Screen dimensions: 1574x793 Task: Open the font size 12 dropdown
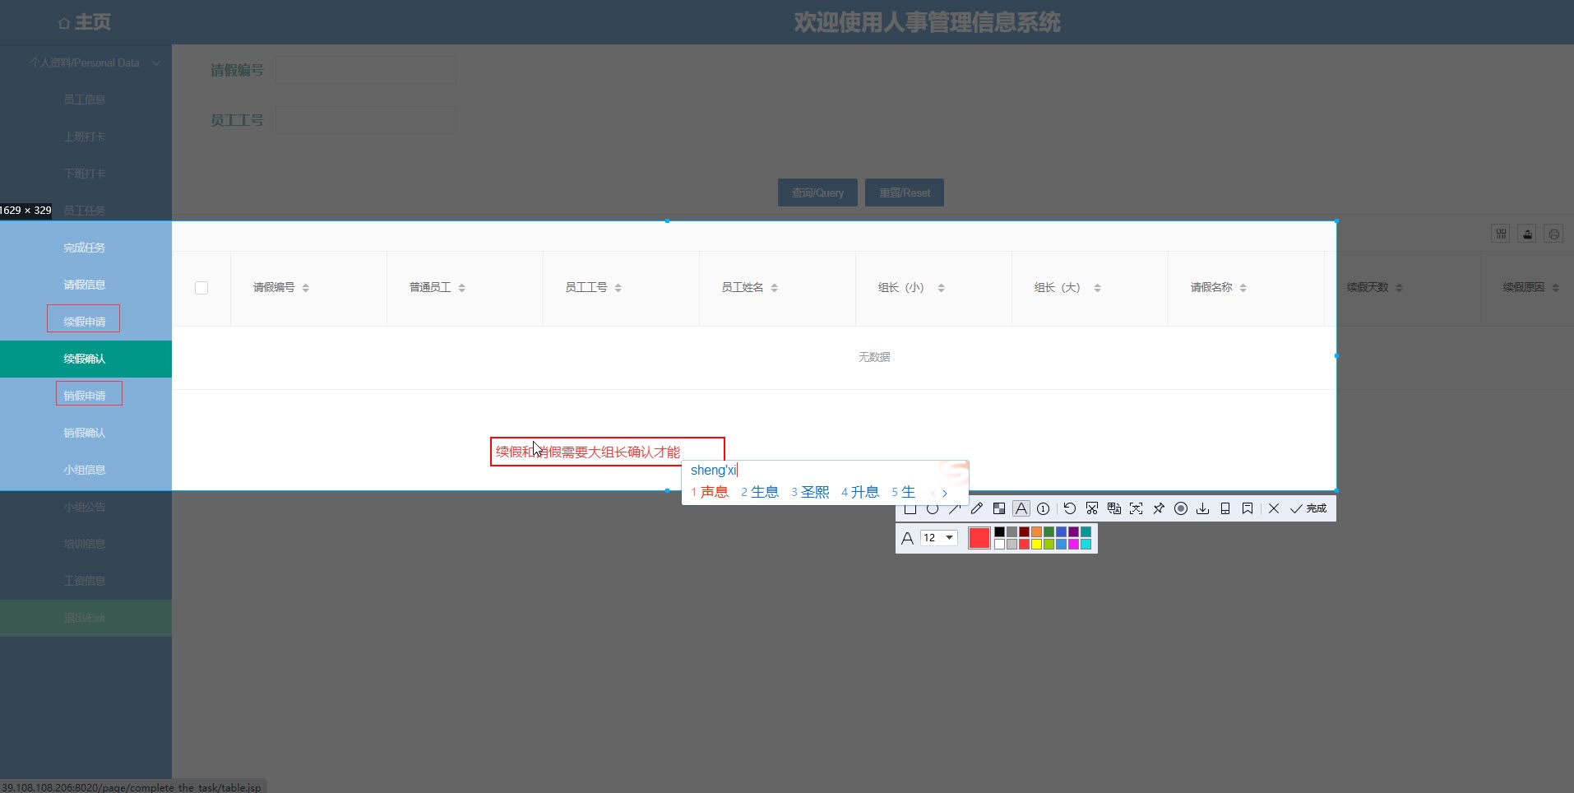pyautogui.click(x=939, y=538)
